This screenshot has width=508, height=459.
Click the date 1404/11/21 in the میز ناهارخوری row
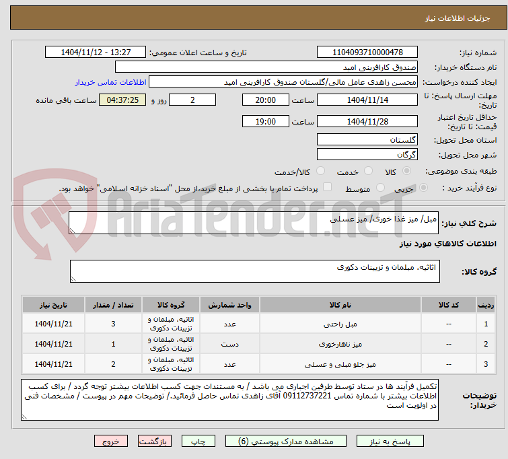[53, 344]
